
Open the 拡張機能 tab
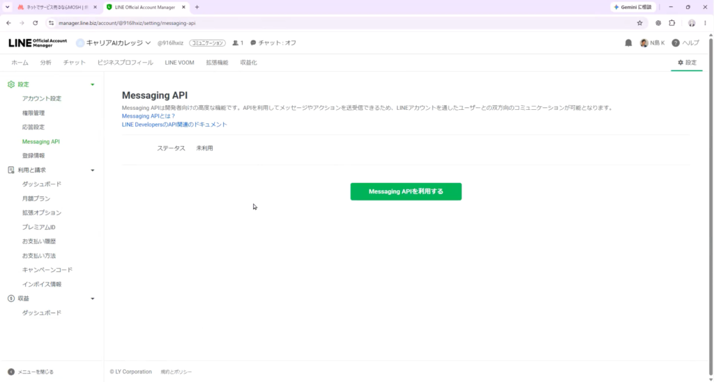pos(217,63)
